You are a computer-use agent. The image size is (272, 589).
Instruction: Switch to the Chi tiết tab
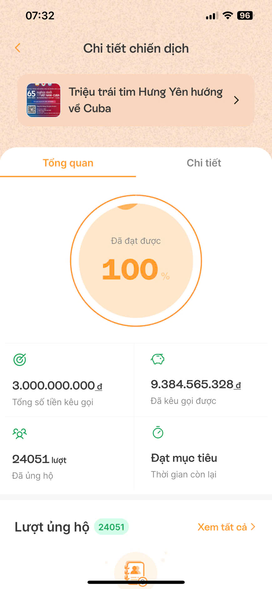click(x=204, y=163)
